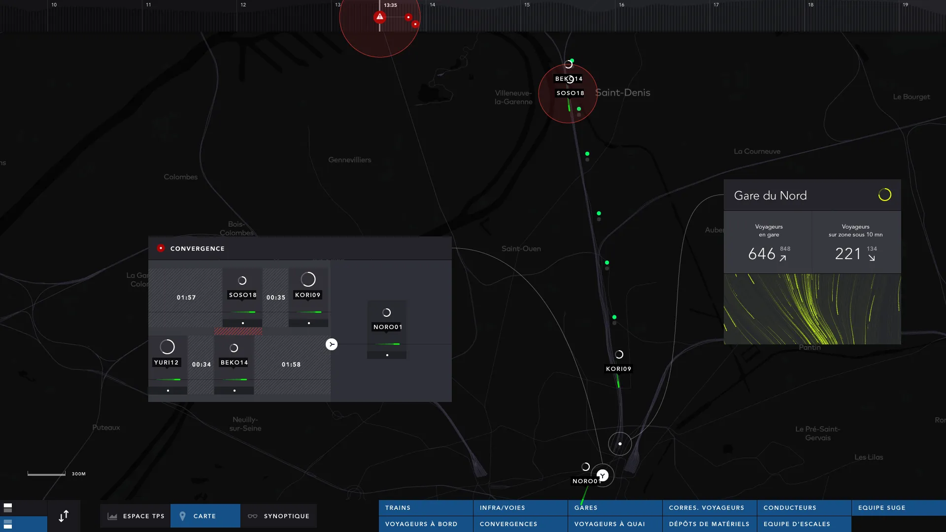Select the CARTE view tab
Viewport: 946px width, 532px height.
point(205,516)
